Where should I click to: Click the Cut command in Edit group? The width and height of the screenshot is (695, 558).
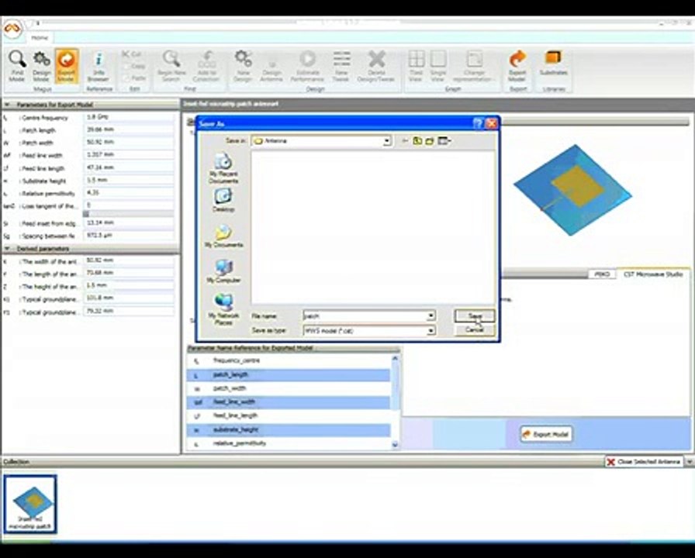pos(132,54)
